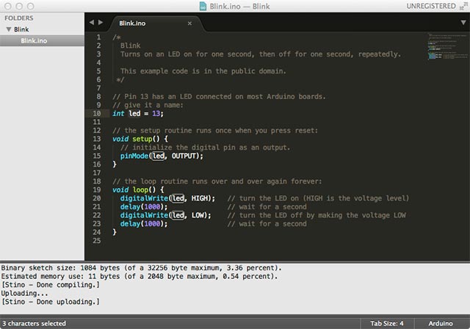
Task: Go to previous tab using left arrow
Action: tap(92, 23)
